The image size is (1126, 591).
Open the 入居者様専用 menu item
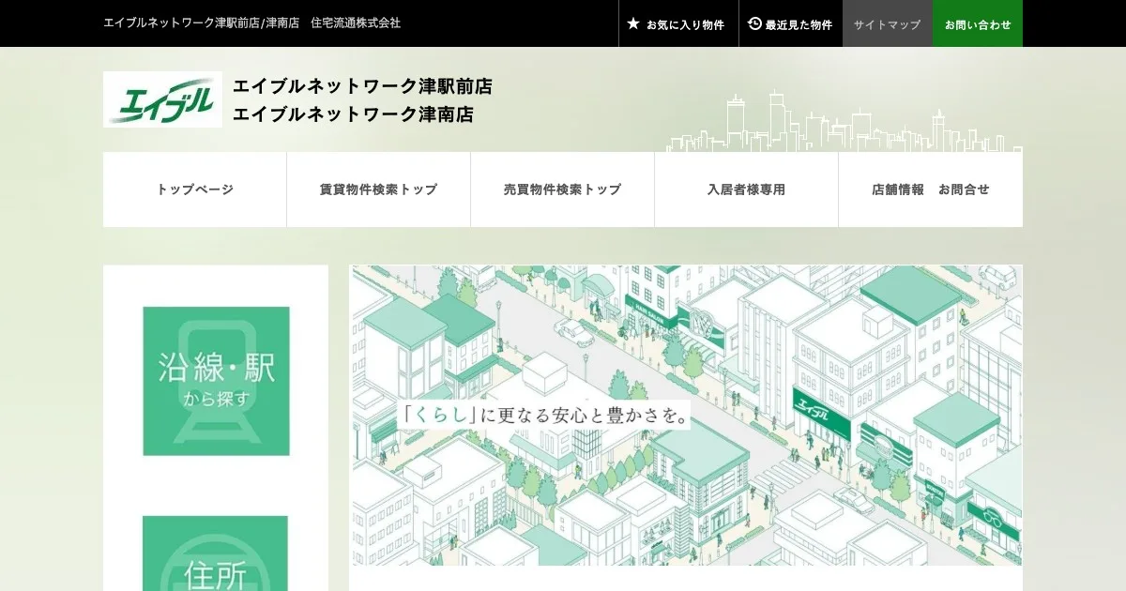(x=746, y=189)
